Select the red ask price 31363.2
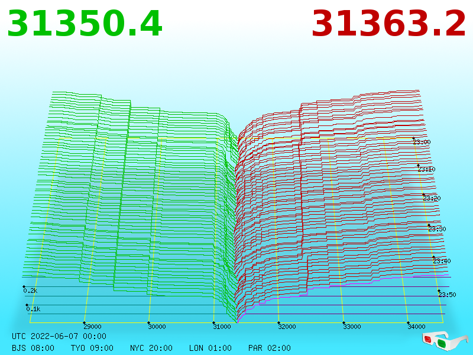 [388, 24]
